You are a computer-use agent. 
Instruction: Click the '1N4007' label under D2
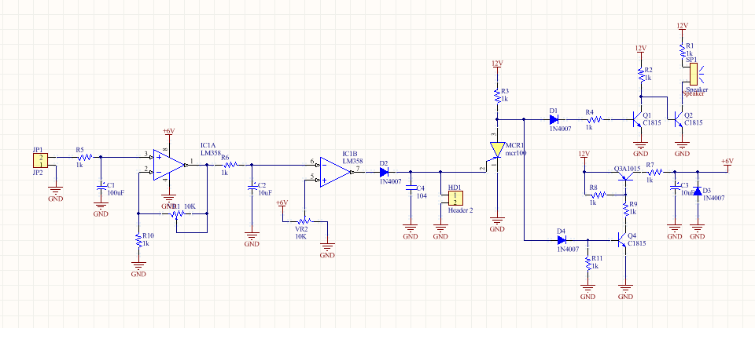click(392, 182)
